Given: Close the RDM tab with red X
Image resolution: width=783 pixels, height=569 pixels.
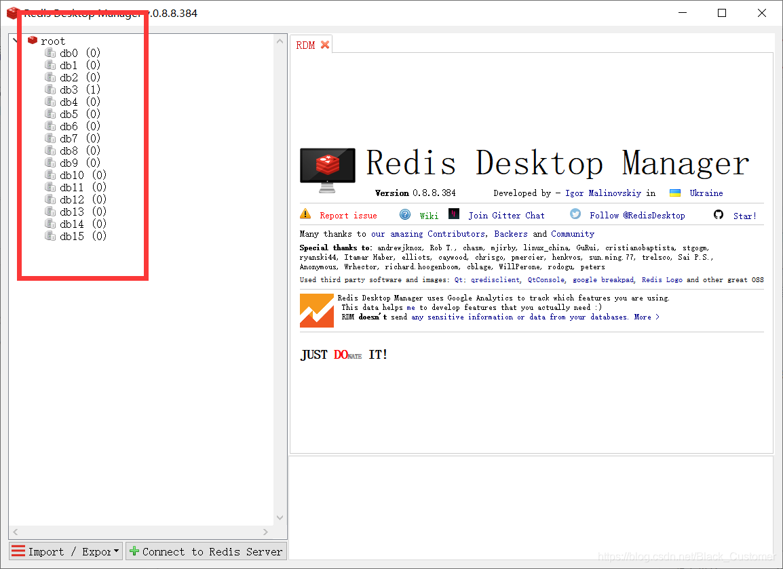Looking at the screenshot, I should click(325, 45).
